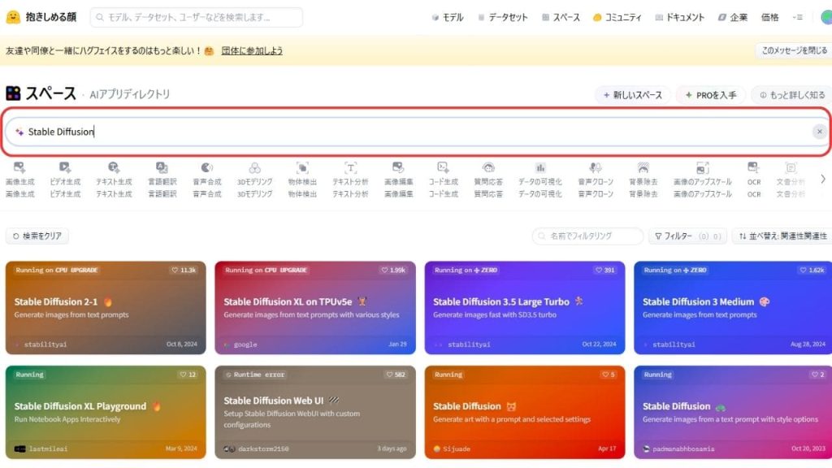
Task: Select the 背景除去 category icon
Action: pyautogui.click(x=643, y=168)
